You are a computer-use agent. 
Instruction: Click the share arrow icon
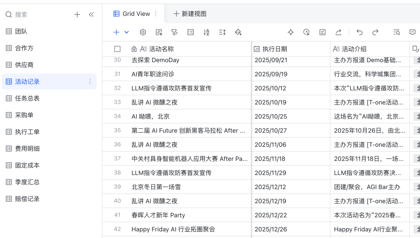pos(338,32)
